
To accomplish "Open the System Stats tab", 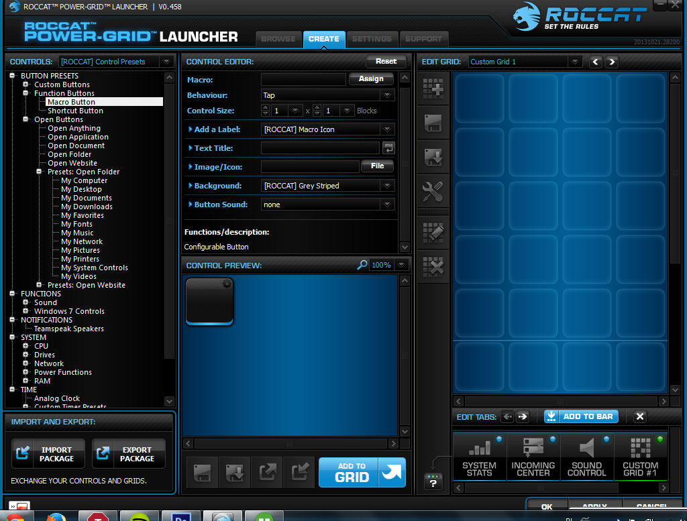I will (x=479, y=457).
